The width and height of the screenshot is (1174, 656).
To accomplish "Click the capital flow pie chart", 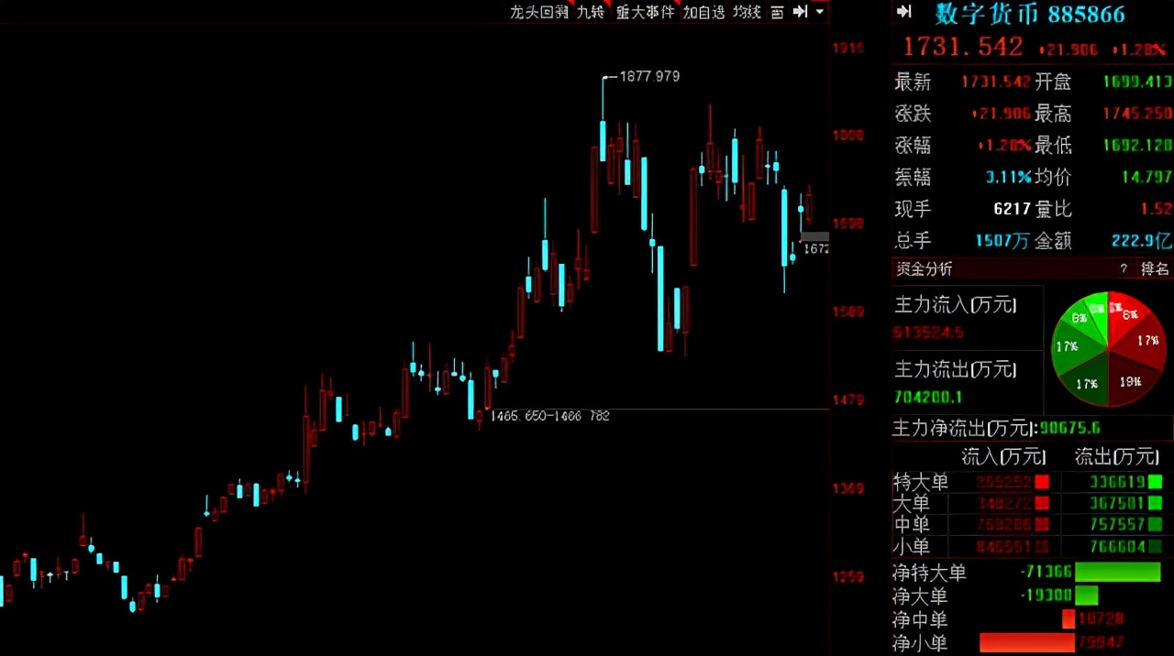I will [1108, 350].
